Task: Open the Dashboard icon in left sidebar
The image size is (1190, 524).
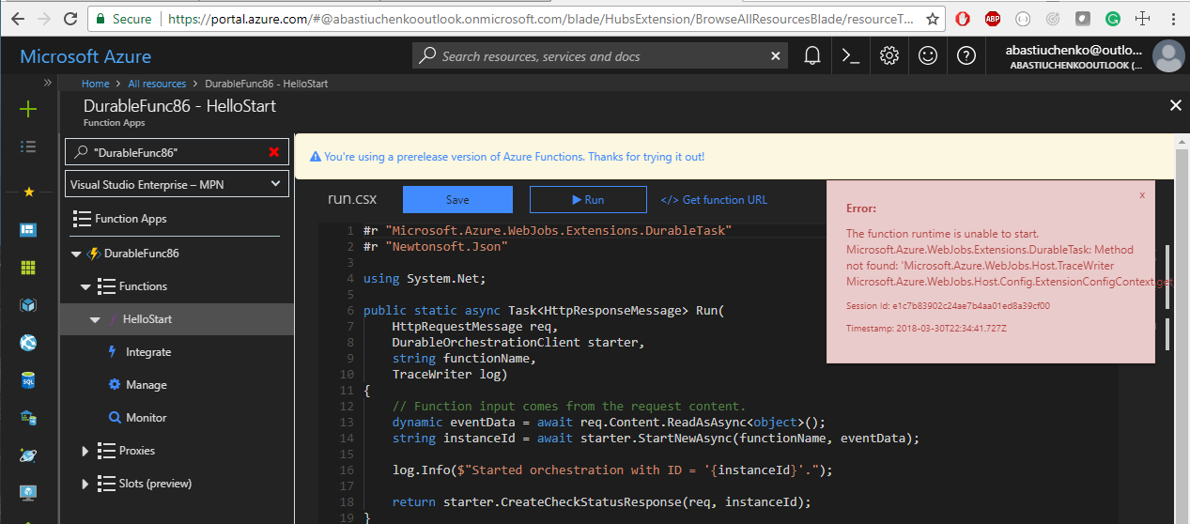Action: [28, 230]
